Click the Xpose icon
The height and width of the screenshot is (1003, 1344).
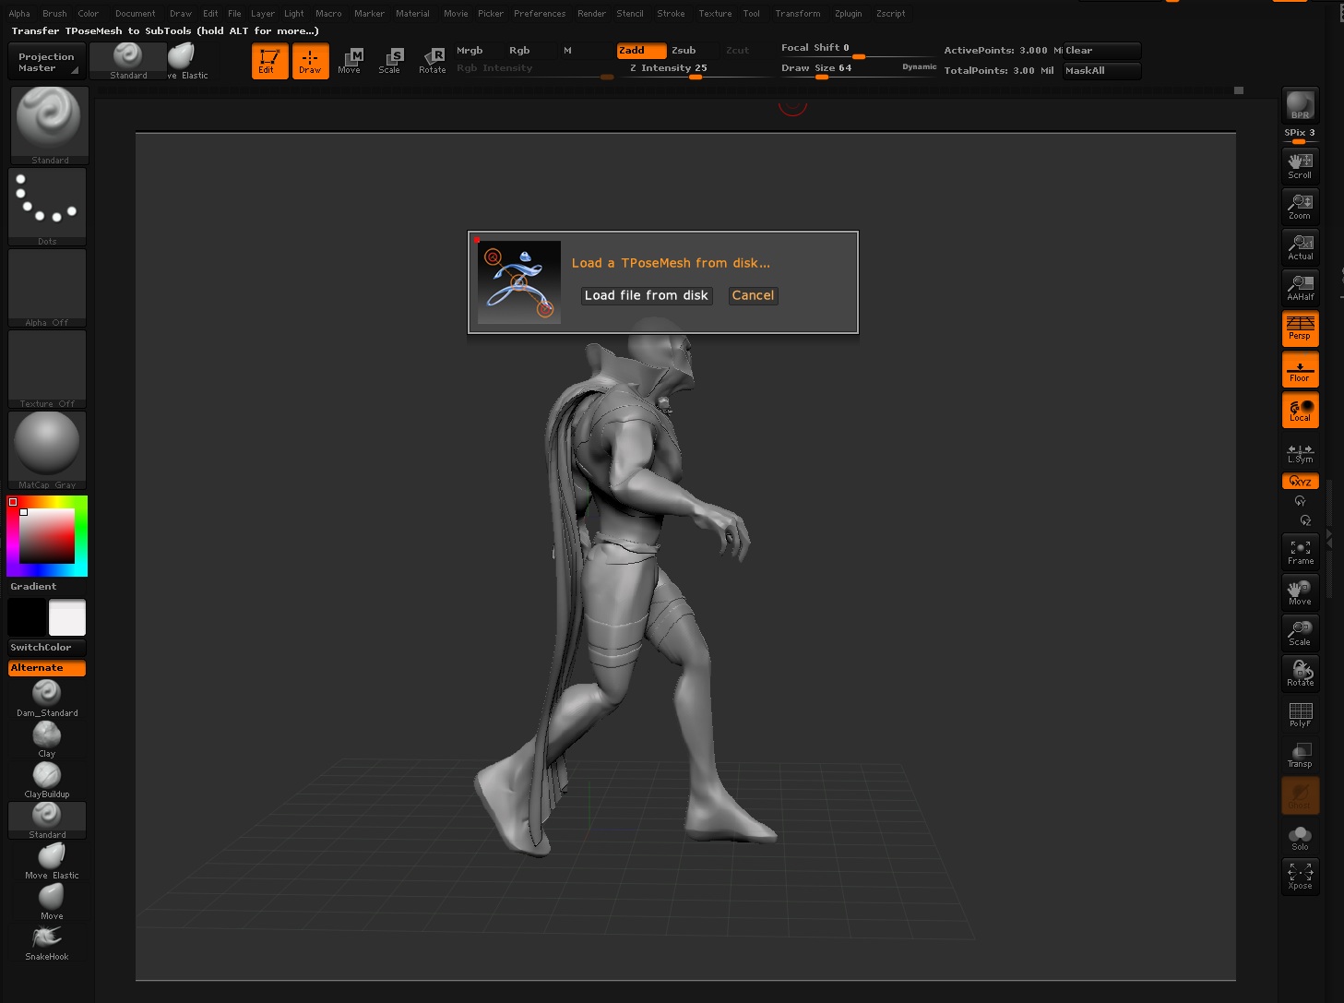(x=1300, y=875)
